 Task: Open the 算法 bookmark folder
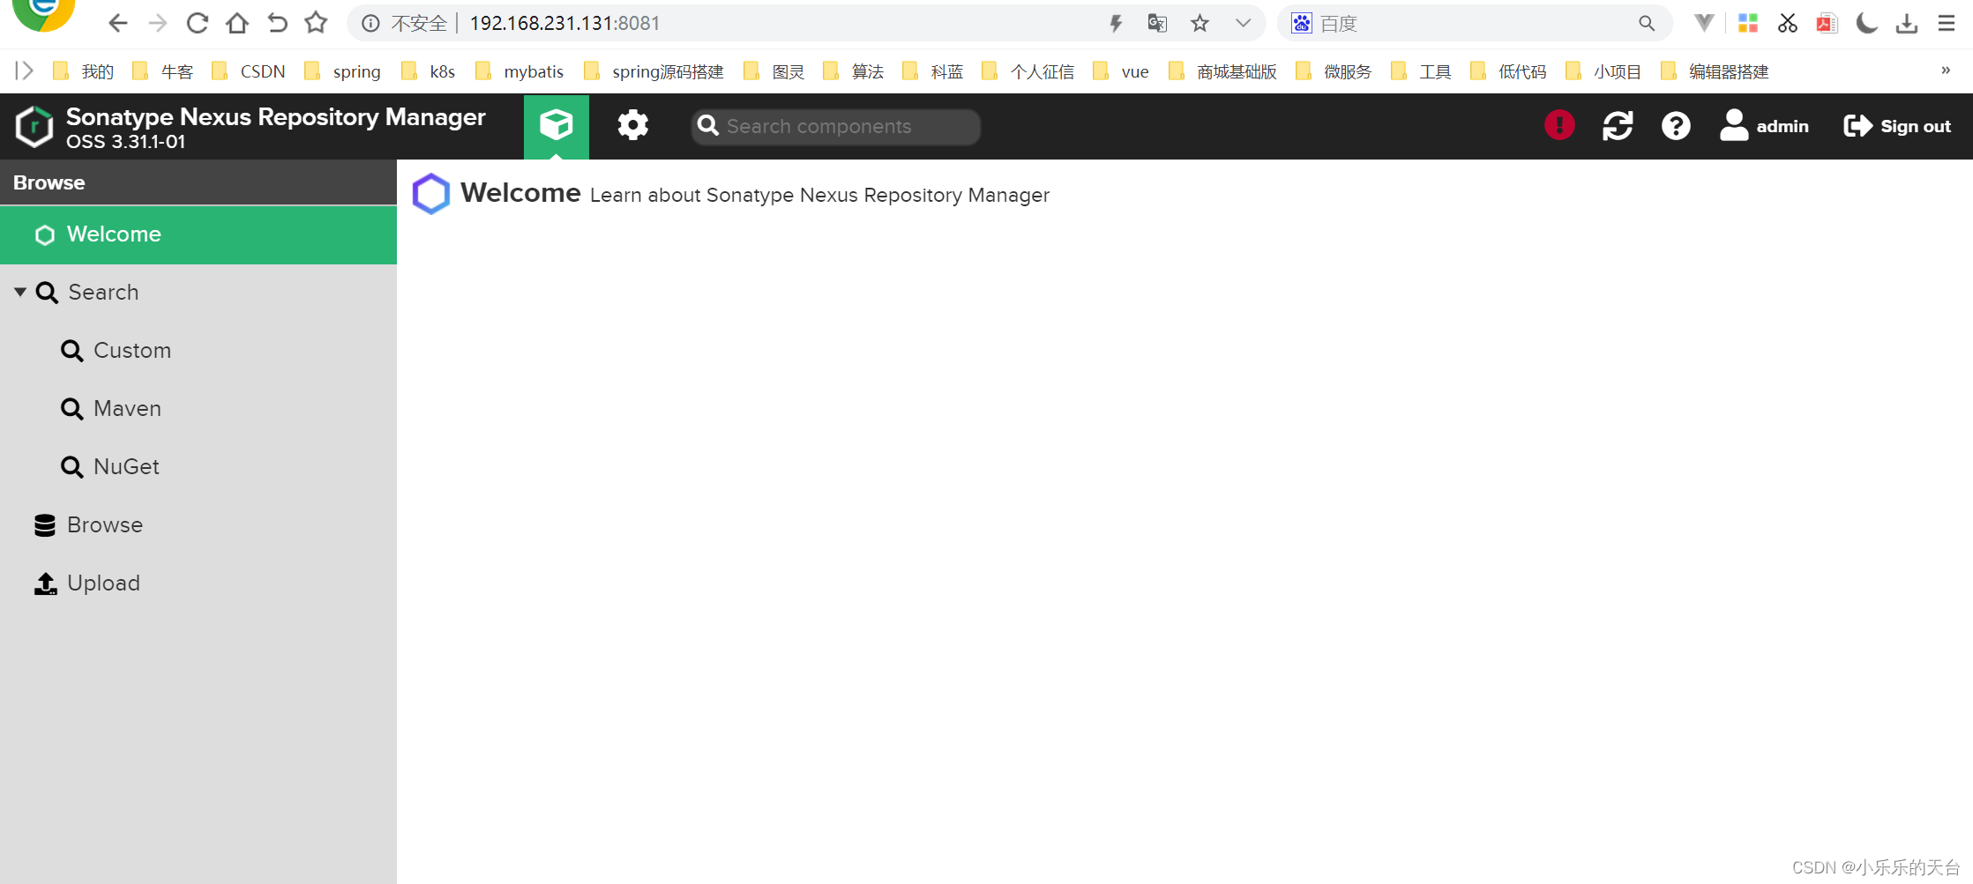854,71
